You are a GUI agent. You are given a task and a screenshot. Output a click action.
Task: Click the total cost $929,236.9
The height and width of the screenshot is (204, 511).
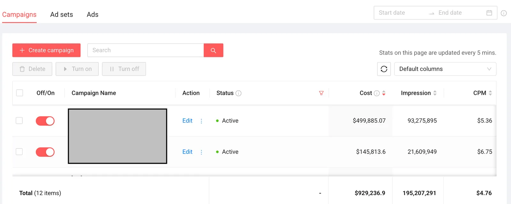[370, 193]
